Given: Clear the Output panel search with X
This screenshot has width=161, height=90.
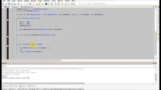Looking at the screenshot, I should 155,66.
